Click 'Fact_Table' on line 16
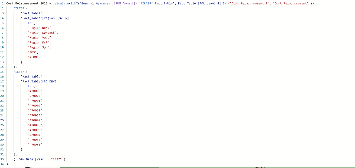Viewport: 355px width, 168px height. tap(31, 76)
